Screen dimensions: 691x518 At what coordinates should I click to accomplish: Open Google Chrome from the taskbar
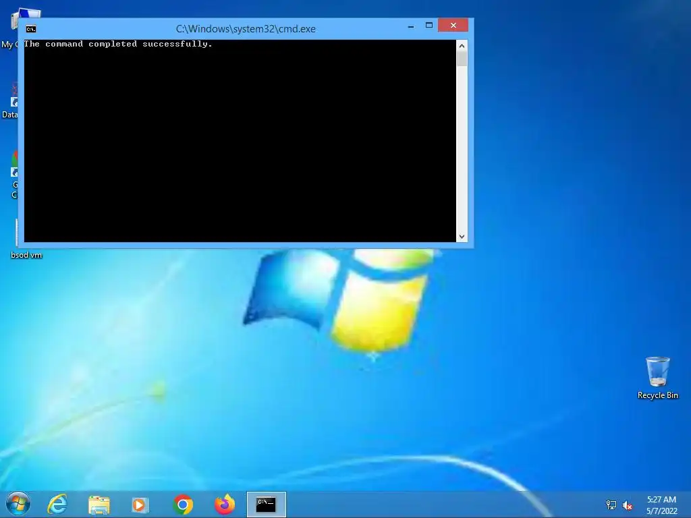click(183, 505)
